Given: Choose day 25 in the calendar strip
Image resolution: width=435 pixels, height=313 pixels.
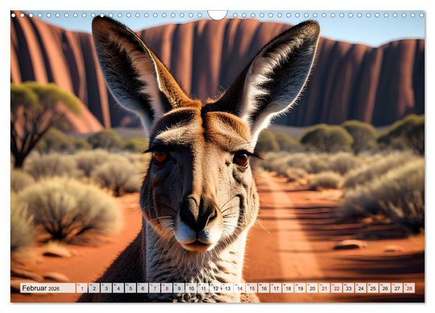Looking at the screenshot, I should [x=373, y=288].
